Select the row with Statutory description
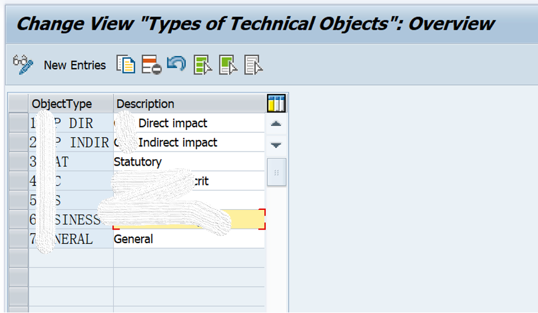 pos(18,161)
